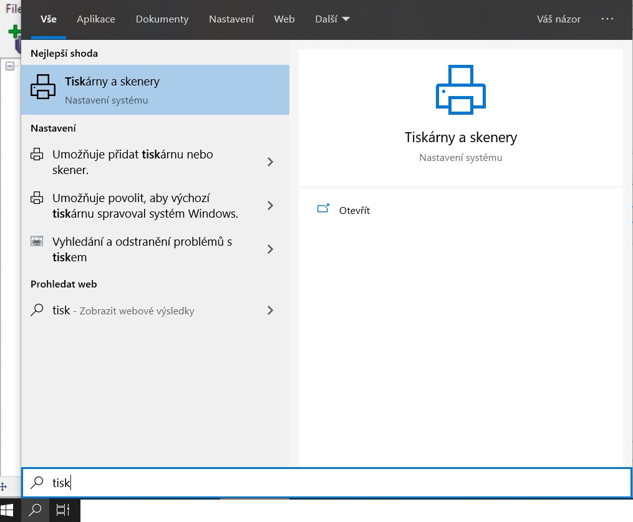Expand arrow beside tisk web results
This screenshot has height=522, width=633.
(270, 310)
